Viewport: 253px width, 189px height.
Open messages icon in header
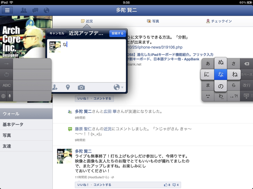(x=35, y=11)
